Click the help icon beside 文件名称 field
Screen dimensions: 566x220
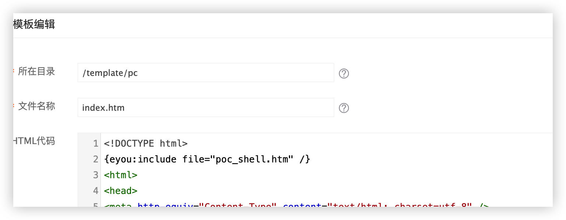[344, 108]
